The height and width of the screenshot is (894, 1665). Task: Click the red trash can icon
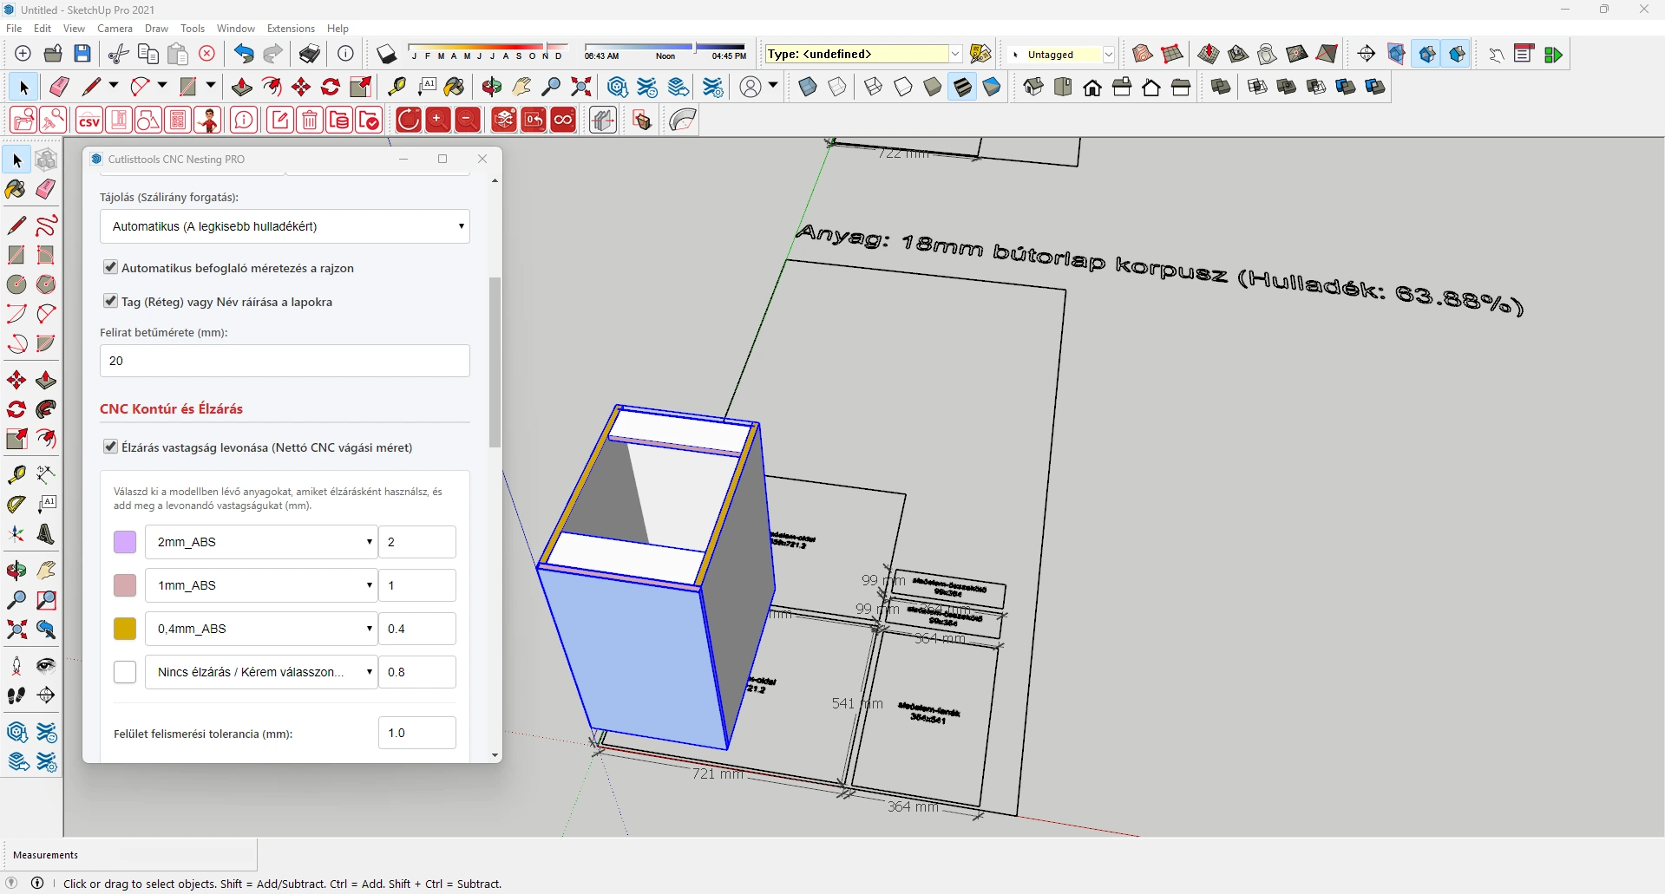tap(310, 121)
